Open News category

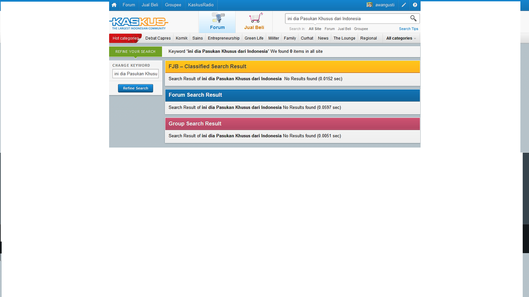(323, 38)
